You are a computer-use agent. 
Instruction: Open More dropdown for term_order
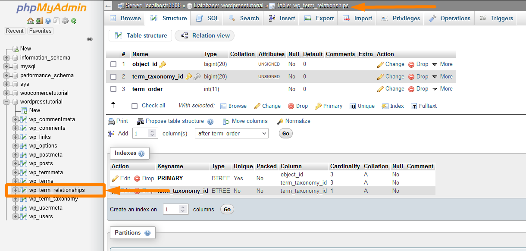[x=442, y=89]
